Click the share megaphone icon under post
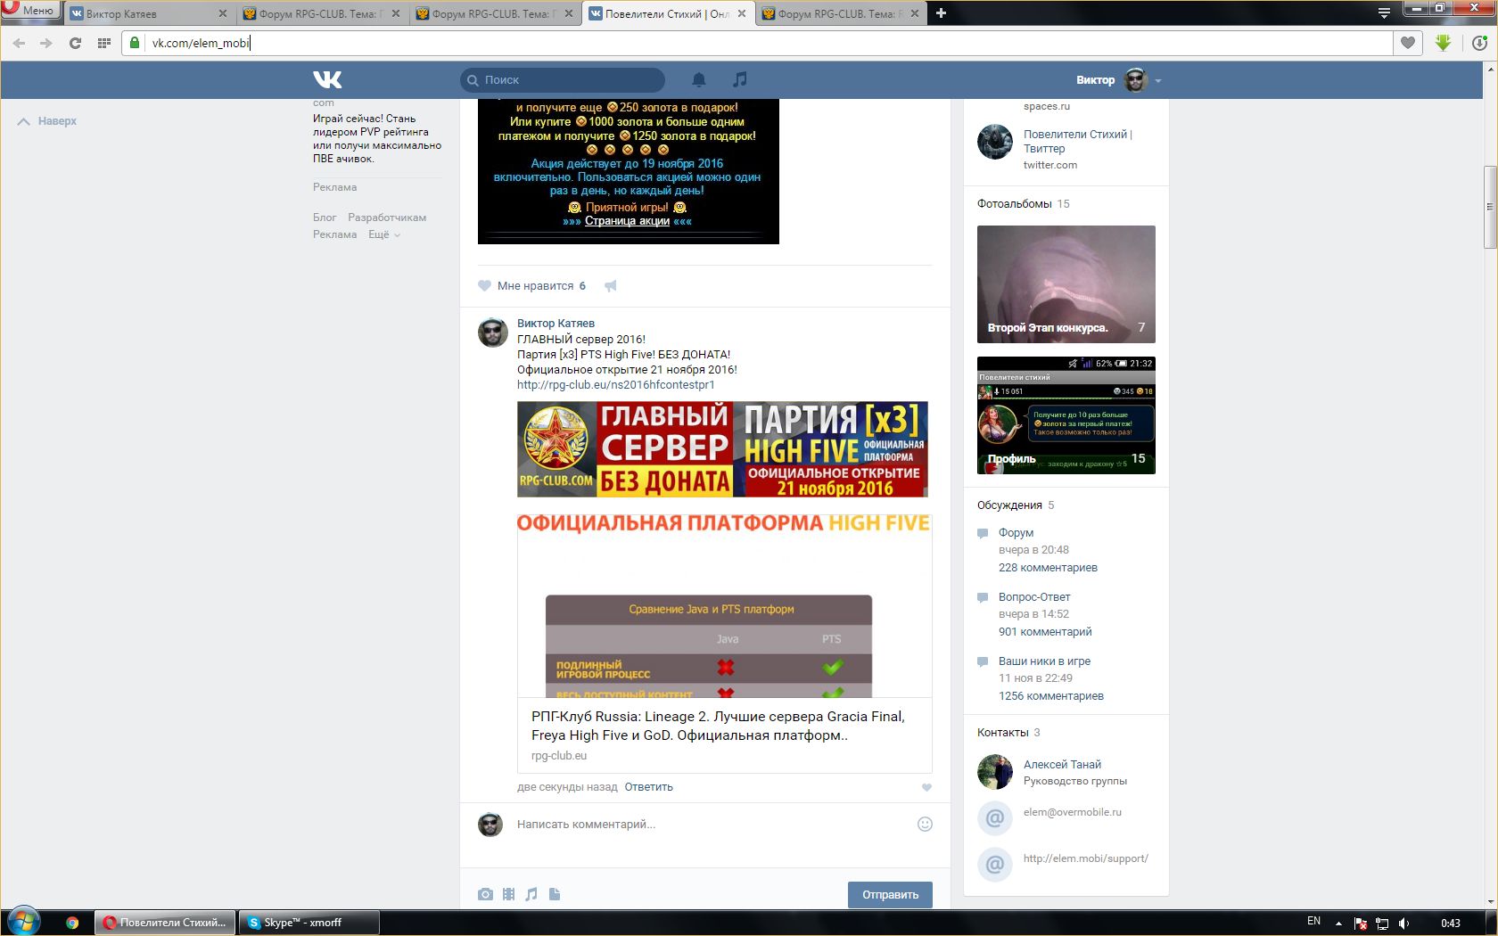This screenshot has height=936, width=1498. click(611, 286)
